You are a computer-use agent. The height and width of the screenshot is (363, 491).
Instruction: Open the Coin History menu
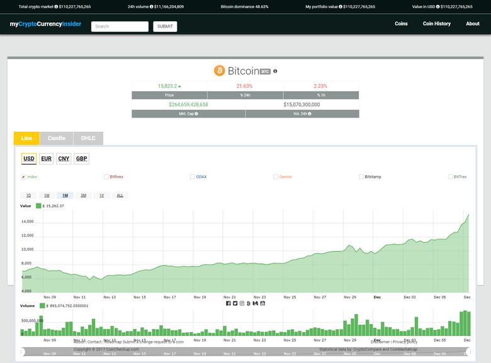click(436, 24)
